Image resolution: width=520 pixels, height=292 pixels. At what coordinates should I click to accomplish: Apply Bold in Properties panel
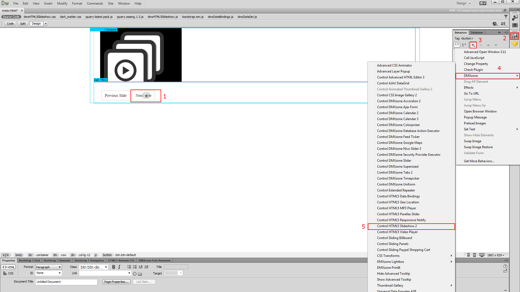point(113,267)
